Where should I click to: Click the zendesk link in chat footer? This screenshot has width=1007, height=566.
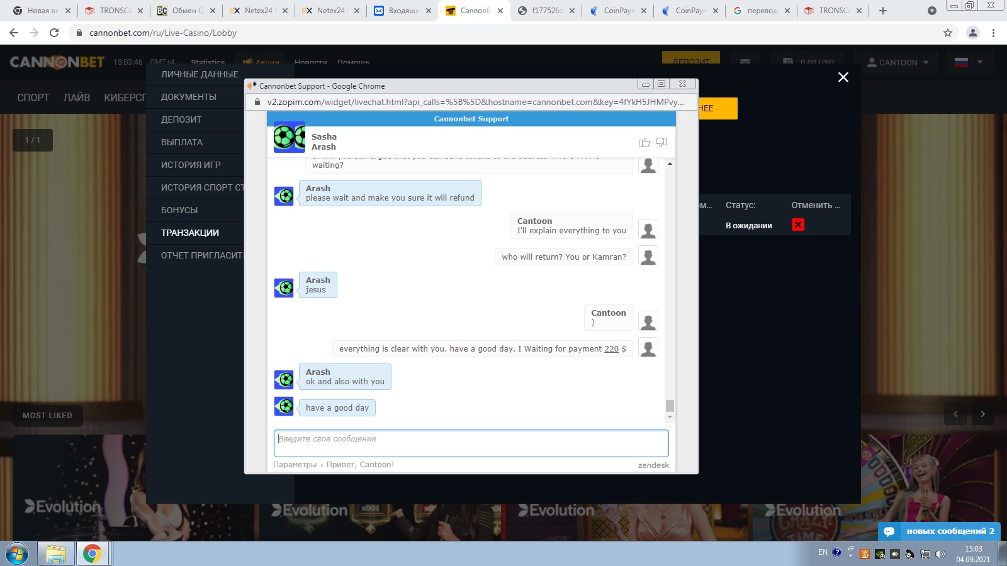point(653,465)
